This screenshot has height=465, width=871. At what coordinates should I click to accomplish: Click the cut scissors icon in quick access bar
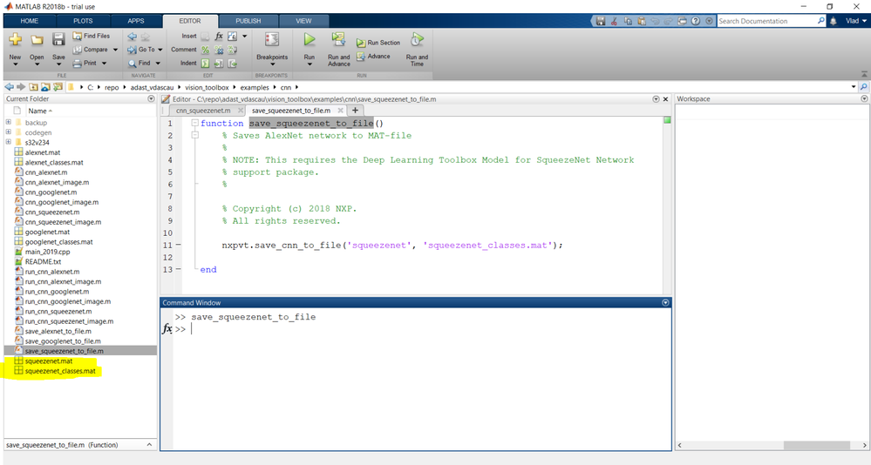tap(614, 21)
